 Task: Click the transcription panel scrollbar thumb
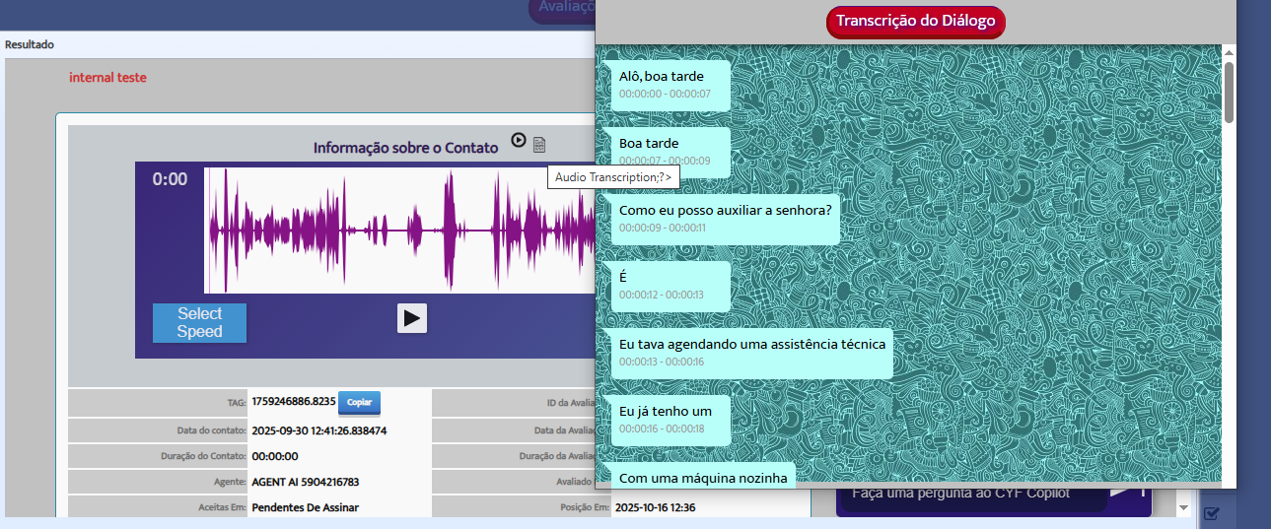pyautogui.click(x=1229, y=92)
